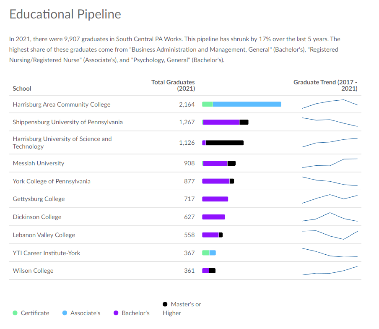The width and height of the screenshot is (379, 329).
Task: Click the 1,267 total graduates value
Action: point(187,122)
